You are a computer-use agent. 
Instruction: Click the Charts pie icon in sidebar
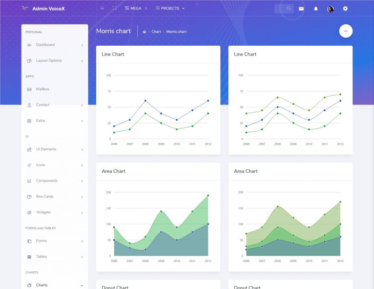pyautogui.click(x=29, y=285)
